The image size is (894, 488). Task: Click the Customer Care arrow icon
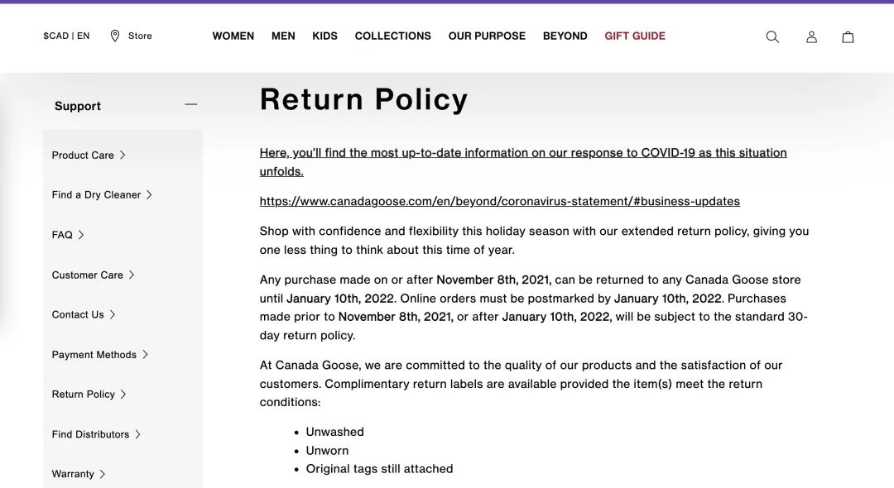(x=132, y=275)
